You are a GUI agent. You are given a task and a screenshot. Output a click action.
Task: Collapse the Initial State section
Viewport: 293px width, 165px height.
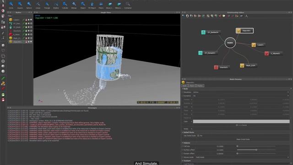click(x=183, y=132)
